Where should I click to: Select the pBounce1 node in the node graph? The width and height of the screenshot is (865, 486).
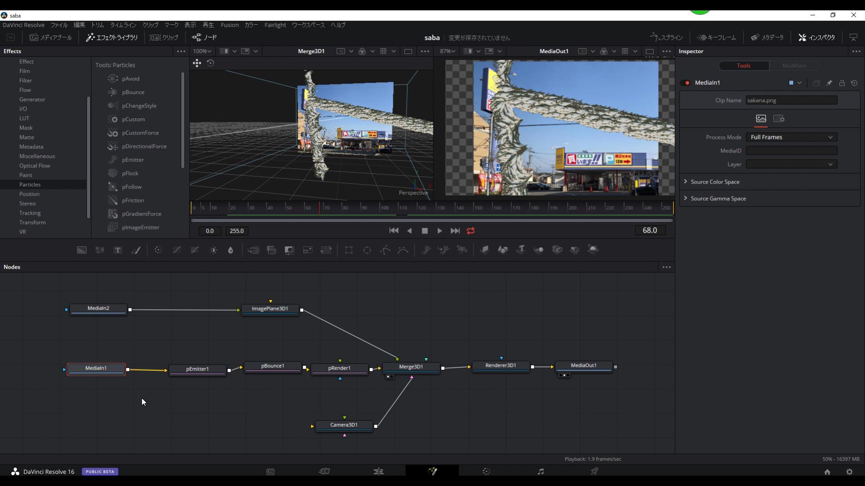pyautogui.click(x=272, y=366)
